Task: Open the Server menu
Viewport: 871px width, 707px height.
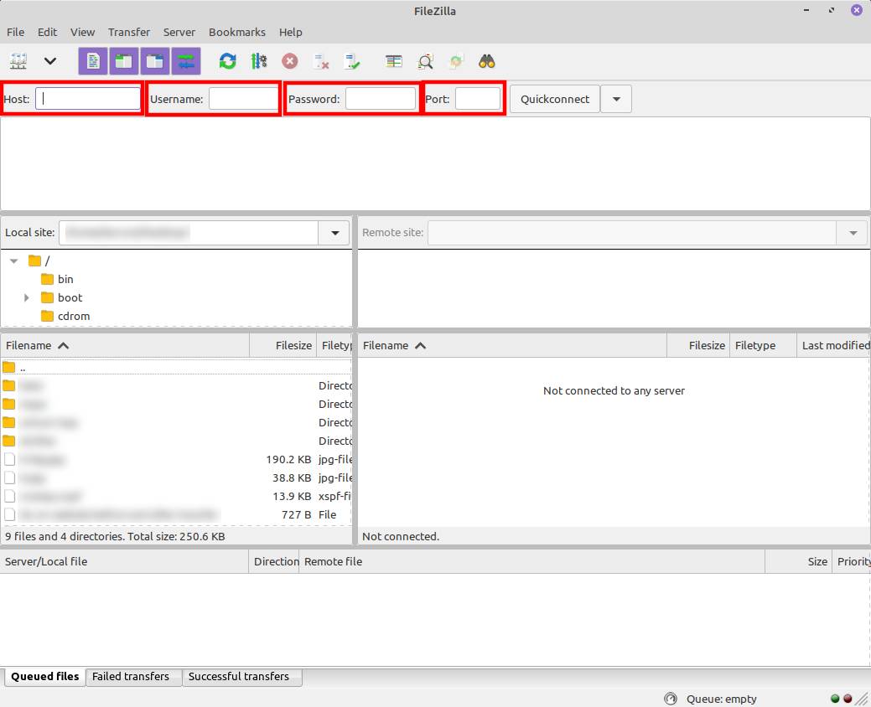Action: coord(179,32)
